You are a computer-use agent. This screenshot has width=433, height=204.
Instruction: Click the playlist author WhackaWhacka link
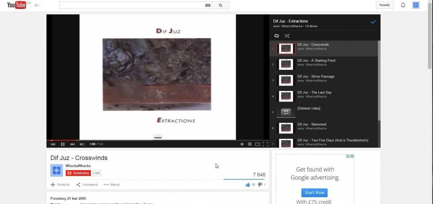(x=292, y=26)
